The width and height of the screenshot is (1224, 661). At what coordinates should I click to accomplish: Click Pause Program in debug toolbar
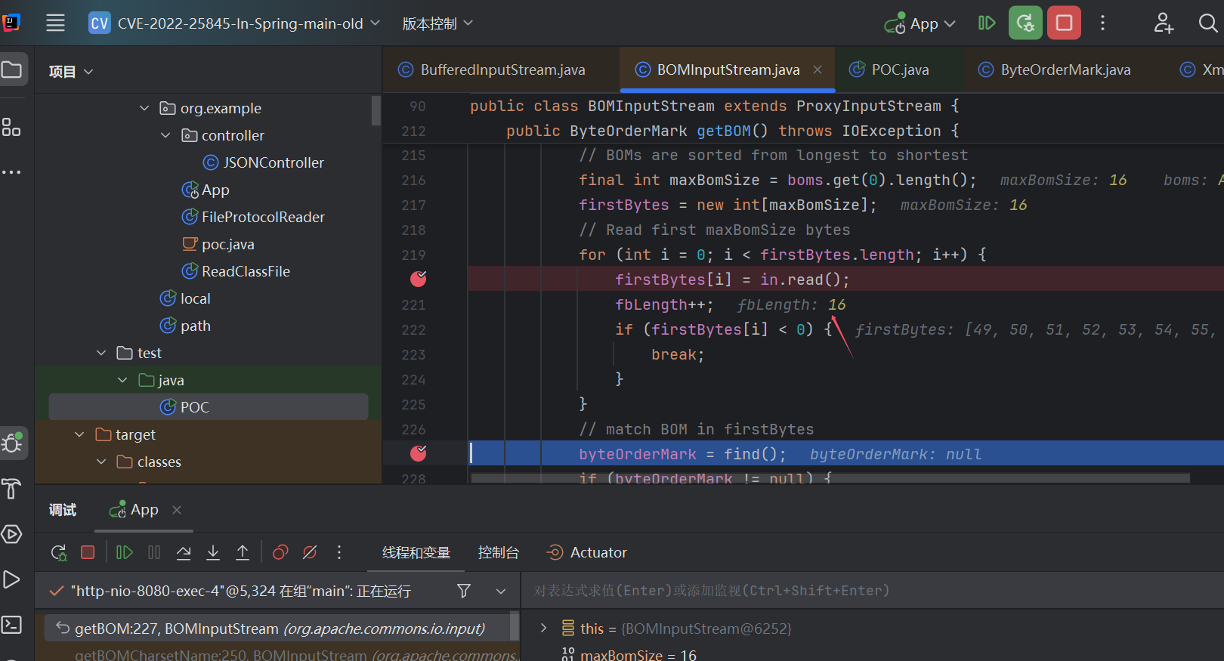click(154, 552)
